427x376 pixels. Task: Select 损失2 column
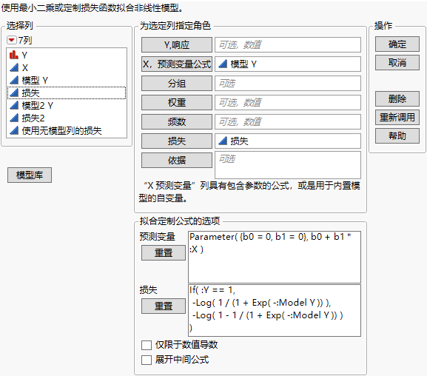(67, 118)
